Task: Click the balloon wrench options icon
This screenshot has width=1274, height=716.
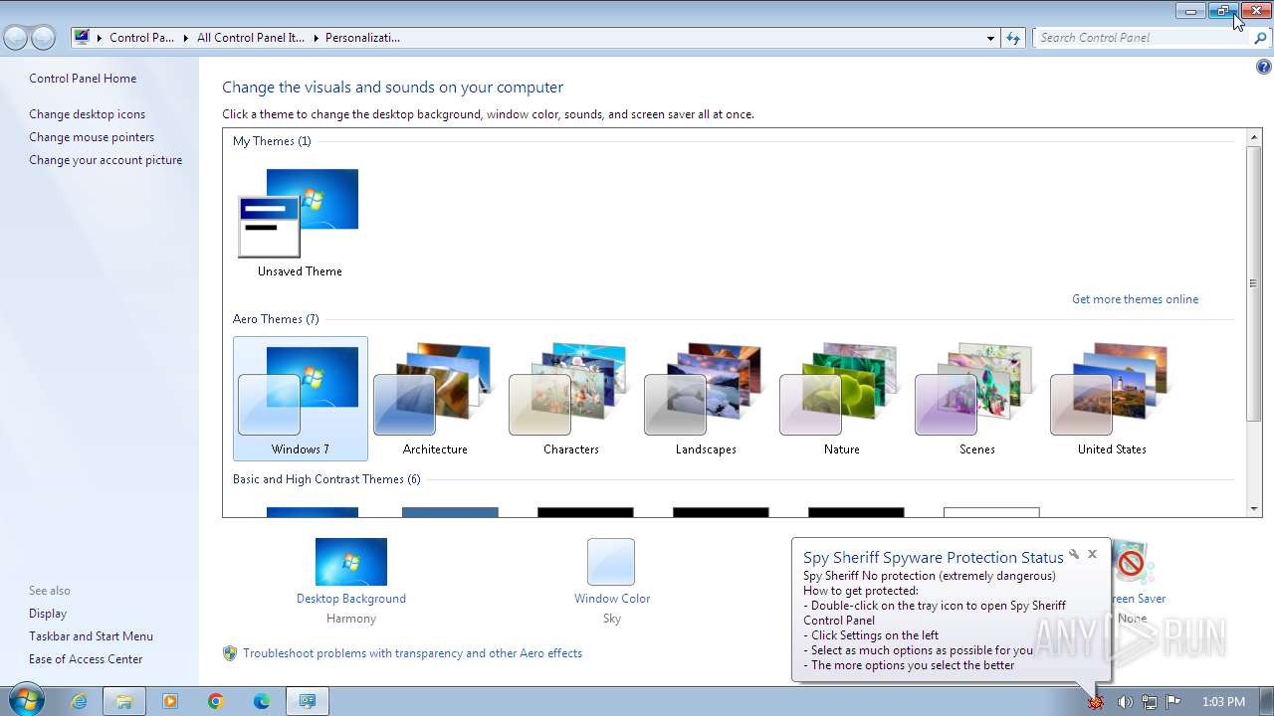Action: (1074, 554)
